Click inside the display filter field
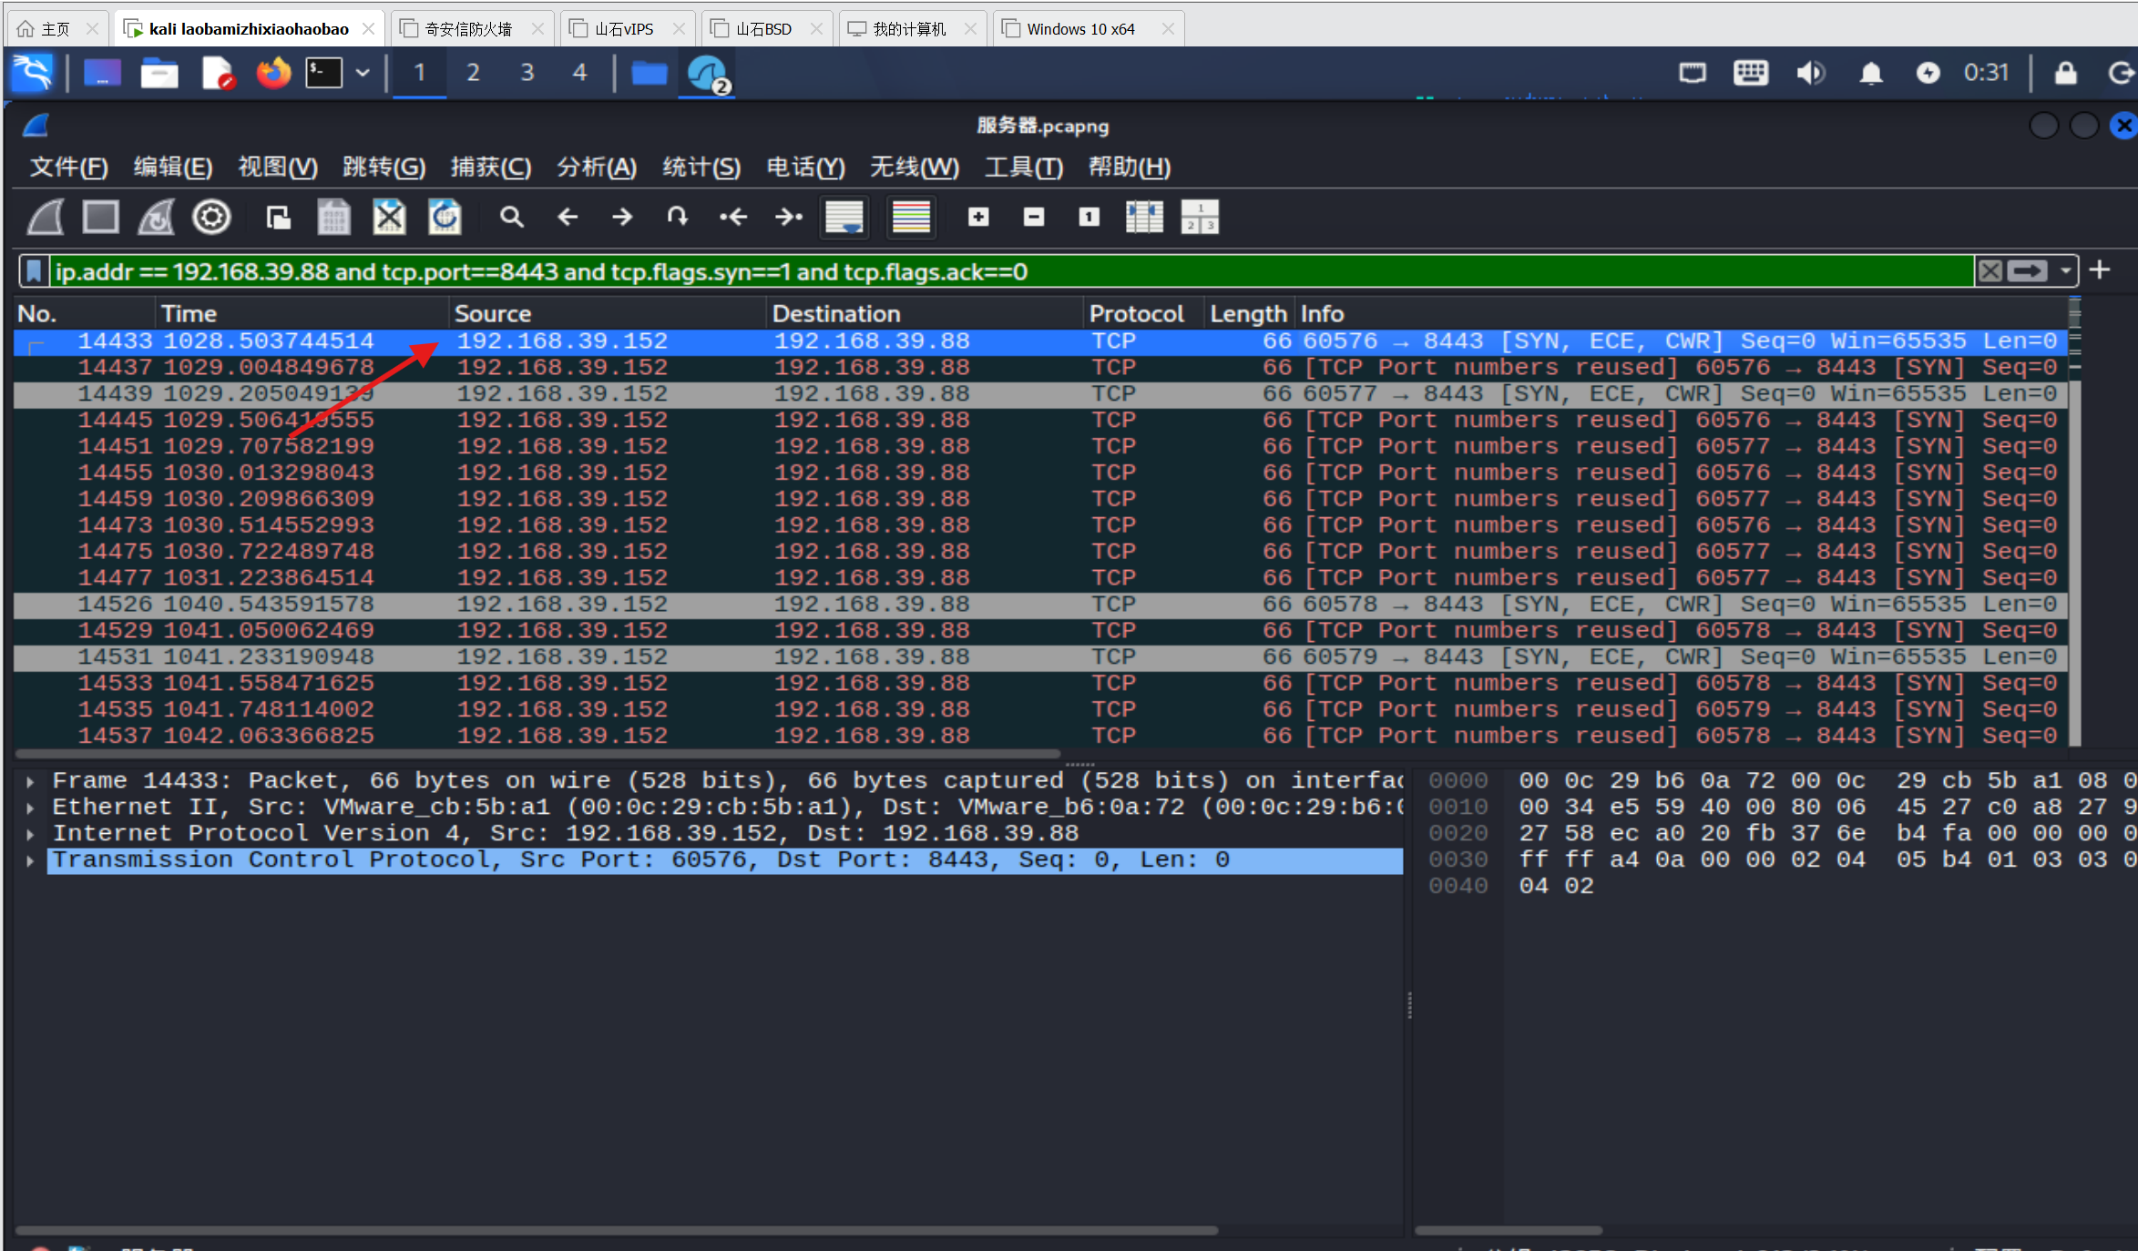 click(x=1011, y=271)
